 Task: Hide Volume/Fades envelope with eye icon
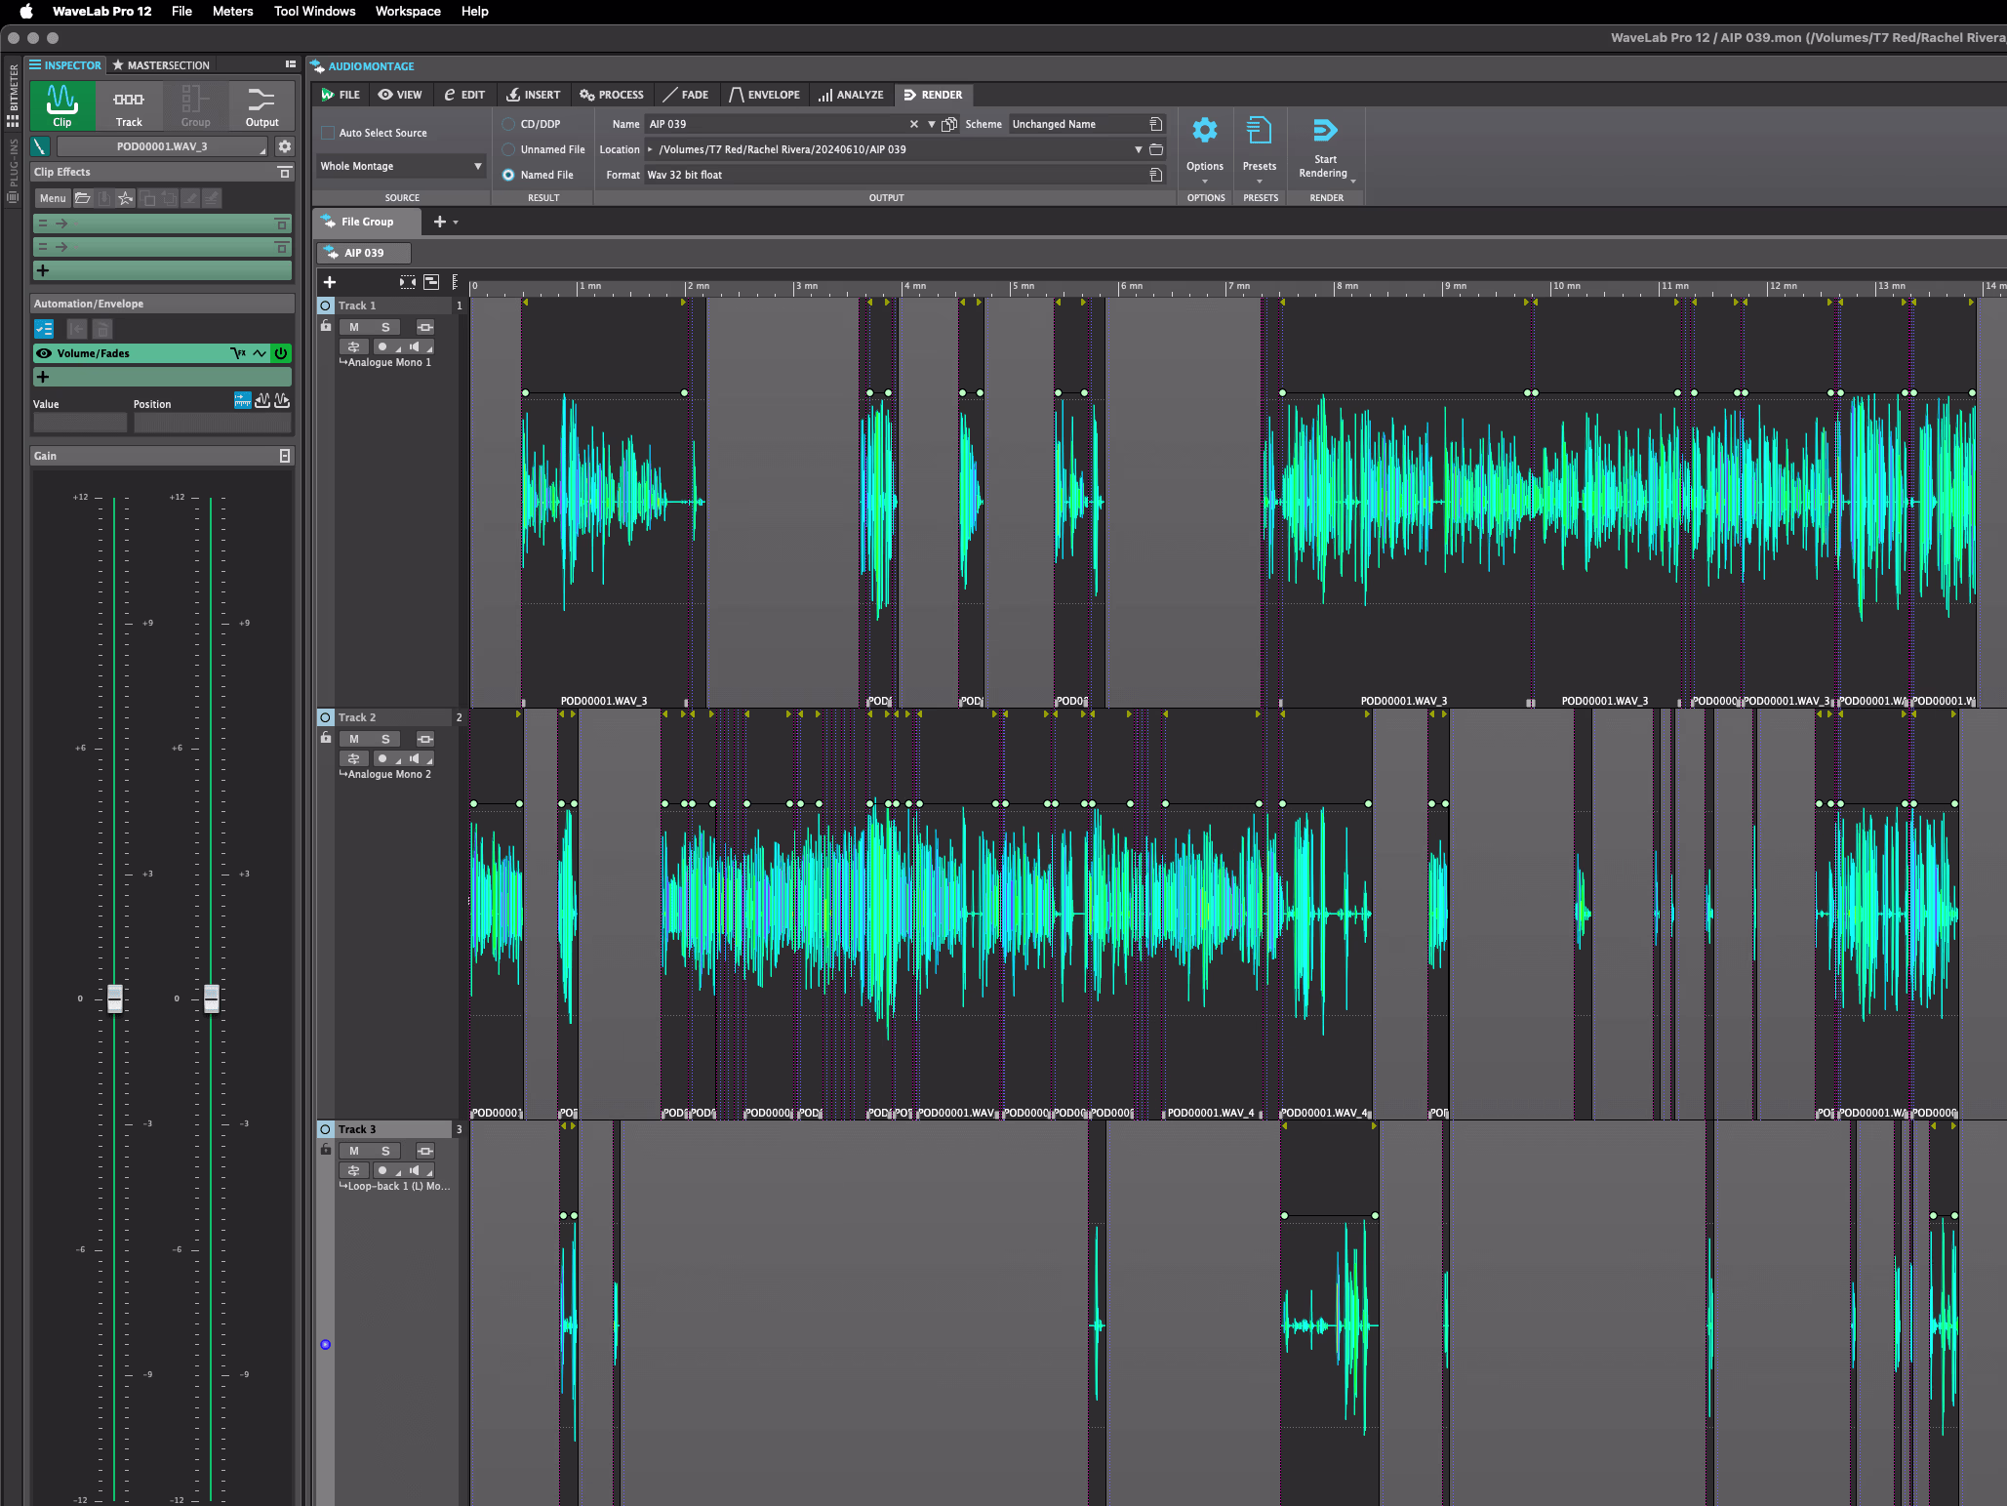click(x=44, y=353)
